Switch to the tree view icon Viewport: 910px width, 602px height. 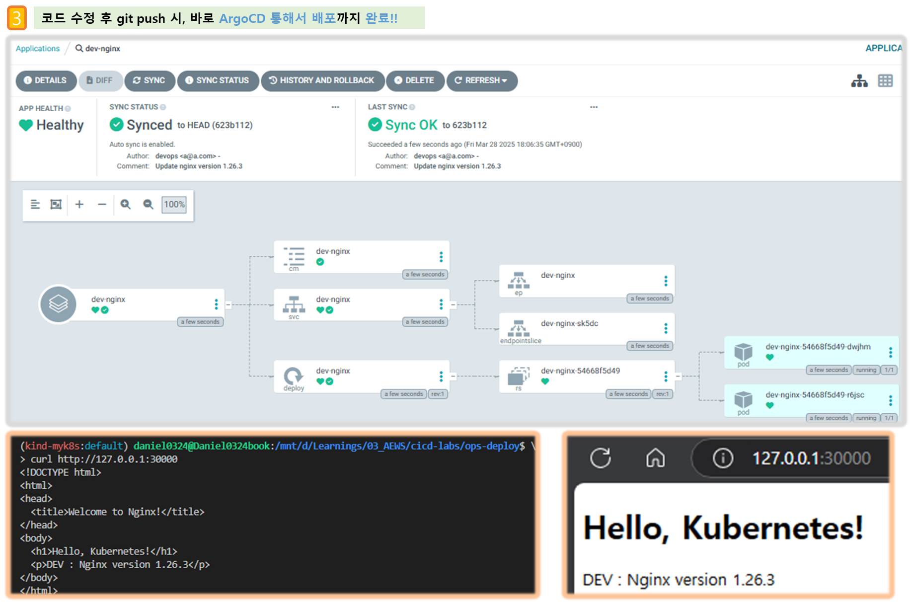(859, 81)
